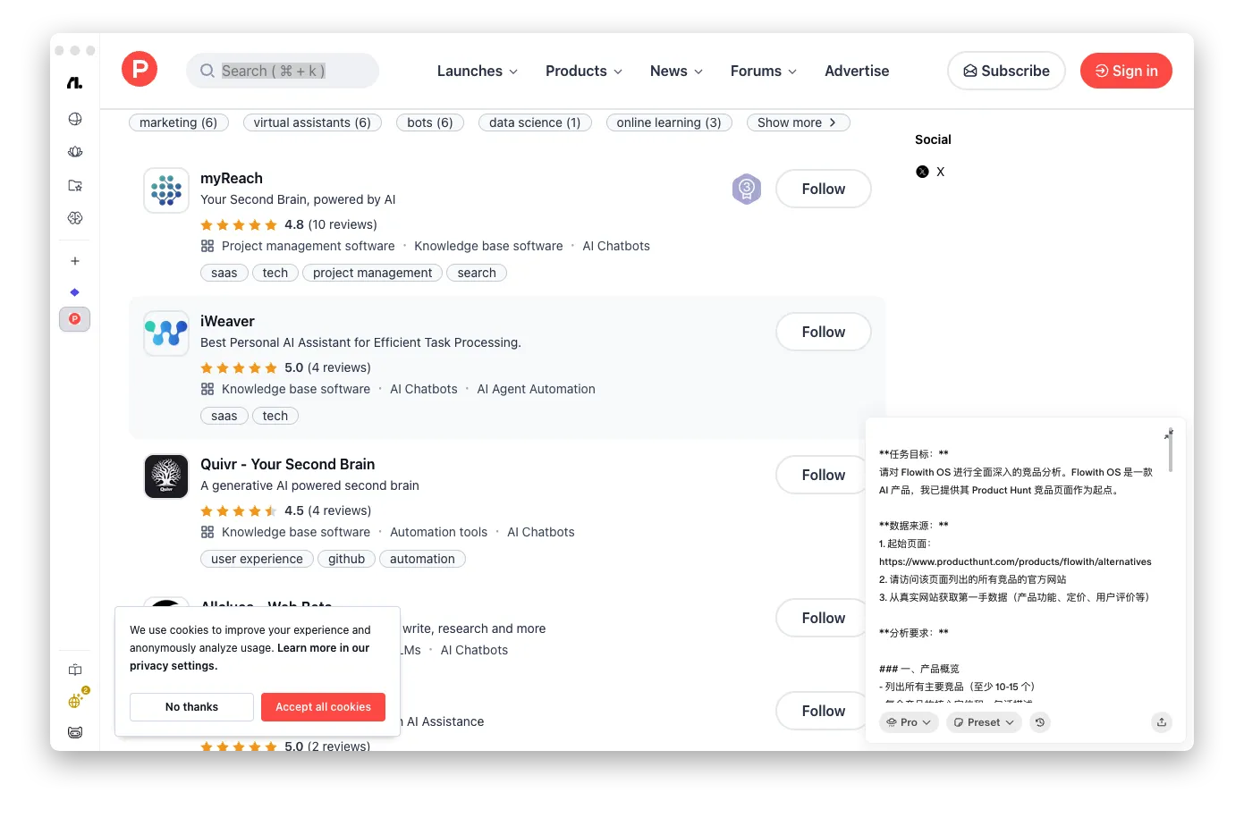
Task: Open the Quivr - Your Second Brain link
Action: click(x=288, y=464)
